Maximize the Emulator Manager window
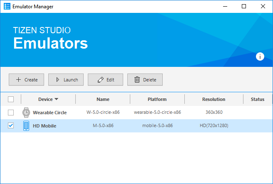The height and width of the screenshot is (184, 273). (x=244, y=7)
